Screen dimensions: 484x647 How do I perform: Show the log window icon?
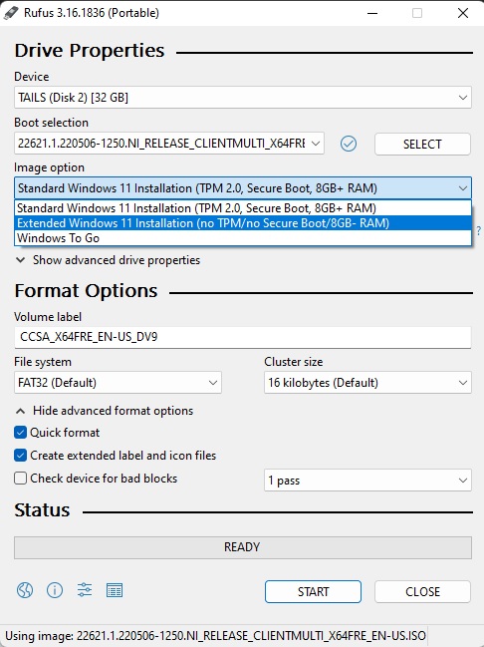click(x=115, y=590)
